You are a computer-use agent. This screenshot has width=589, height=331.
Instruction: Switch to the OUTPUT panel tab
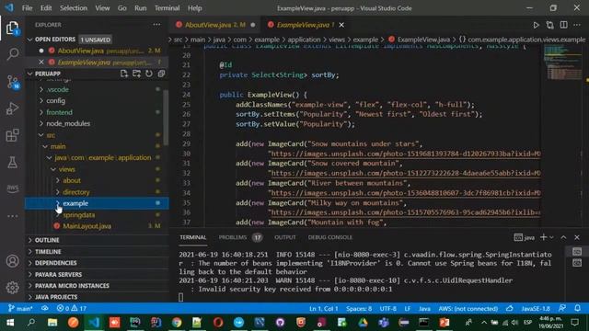tap(284, 237)
